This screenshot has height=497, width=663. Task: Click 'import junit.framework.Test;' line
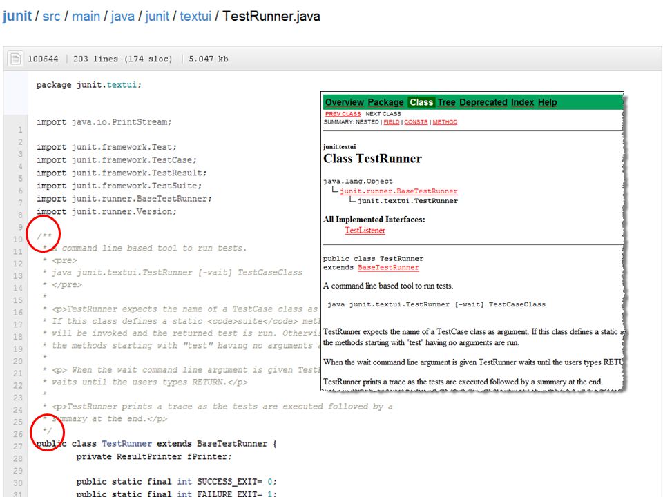coord(106,147)
